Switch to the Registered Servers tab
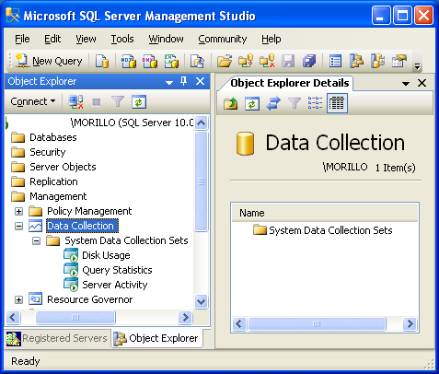Viewport: 439px width, 374px height. (57, 338)
